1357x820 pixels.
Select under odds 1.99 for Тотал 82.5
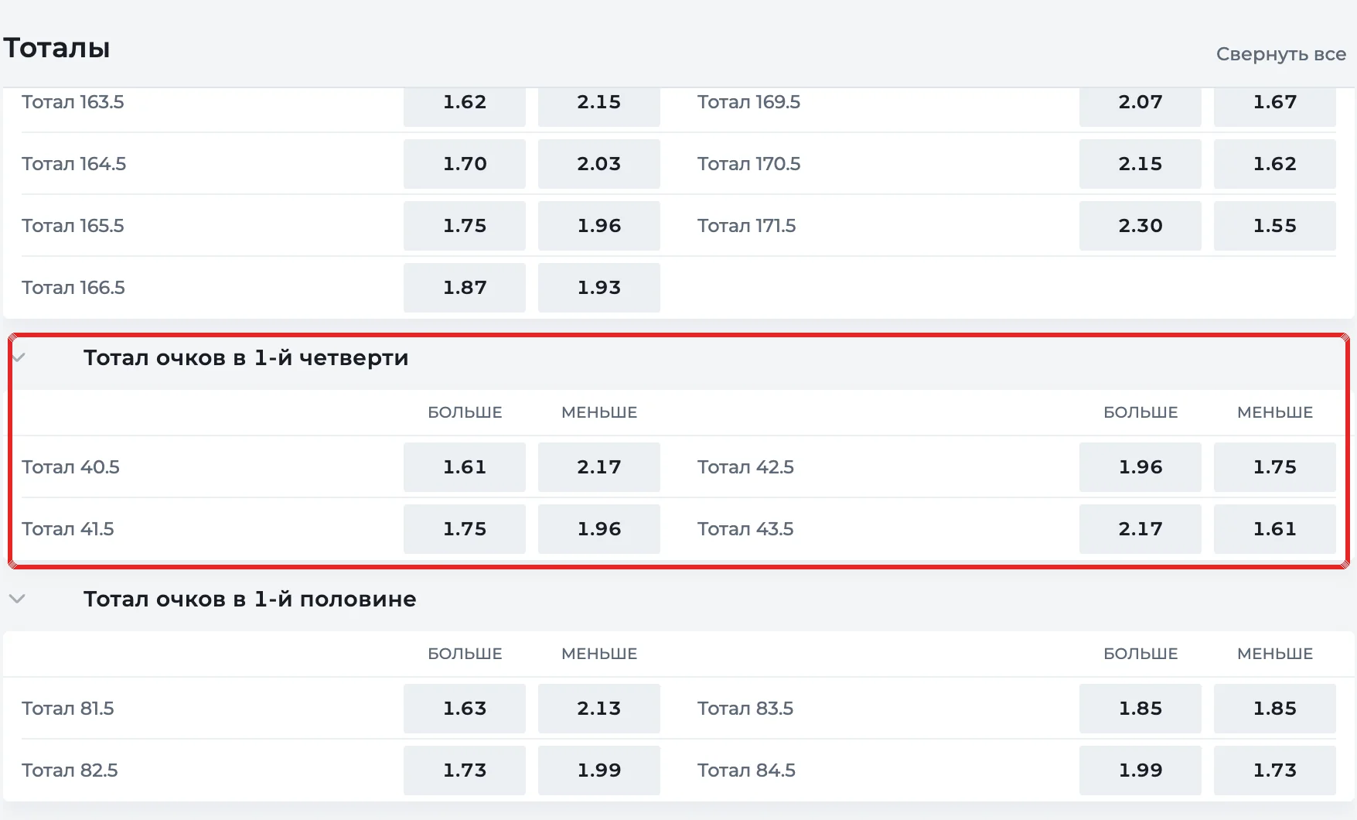click(x=599, y=770)
